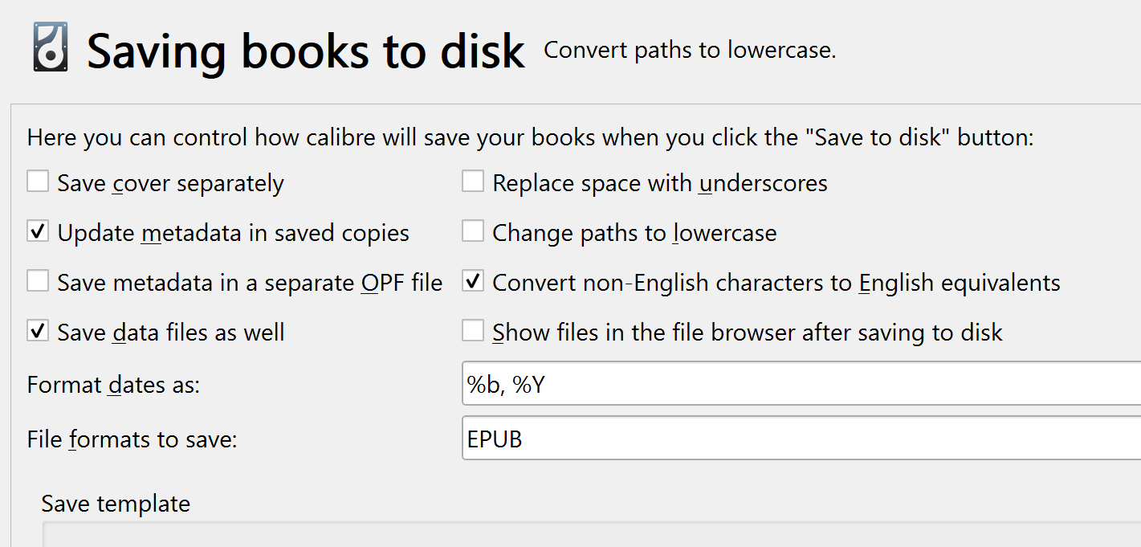Click the "Saving books to disk" heading

305,51
